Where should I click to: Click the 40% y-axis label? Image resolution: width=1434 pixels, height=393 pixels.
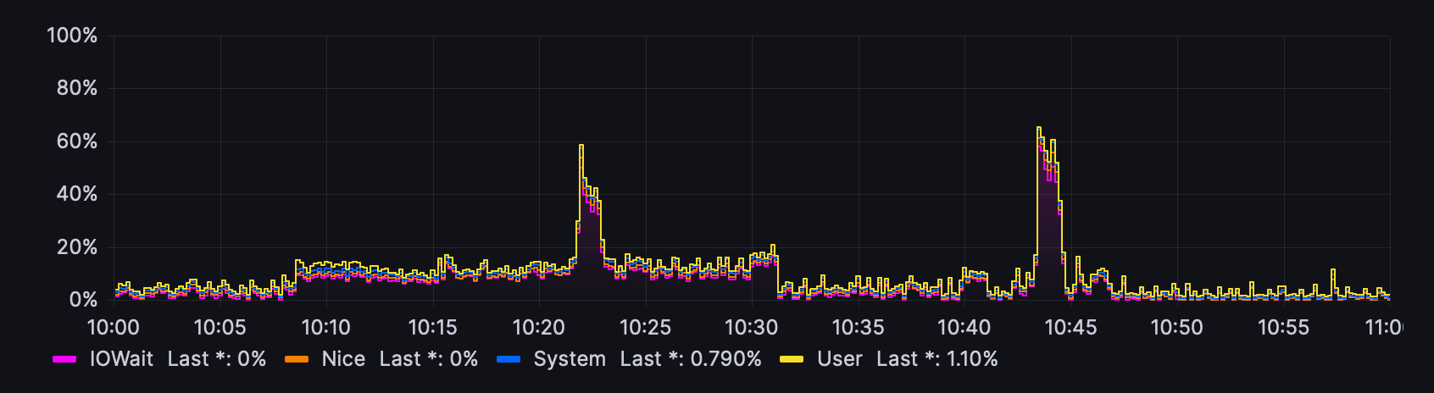77,194
